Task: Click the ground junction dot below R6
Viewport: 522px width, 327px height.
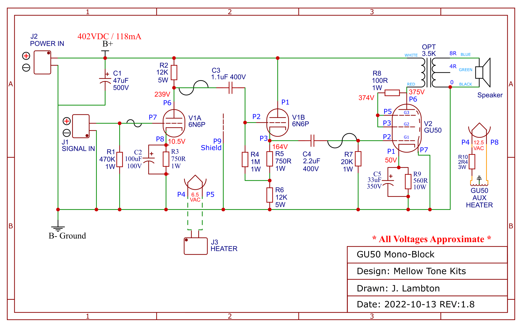Action: point(270,210)
